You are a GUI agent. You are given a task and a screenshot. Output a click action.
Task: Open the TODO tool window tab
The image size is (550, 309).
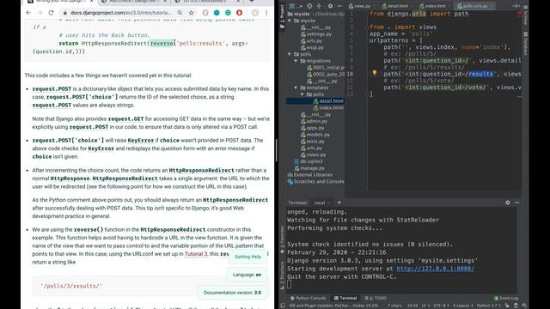[376, 298]
